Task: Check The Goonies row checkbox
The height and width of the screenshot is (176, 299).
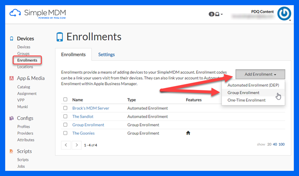Action: click(x=65, y=133)
